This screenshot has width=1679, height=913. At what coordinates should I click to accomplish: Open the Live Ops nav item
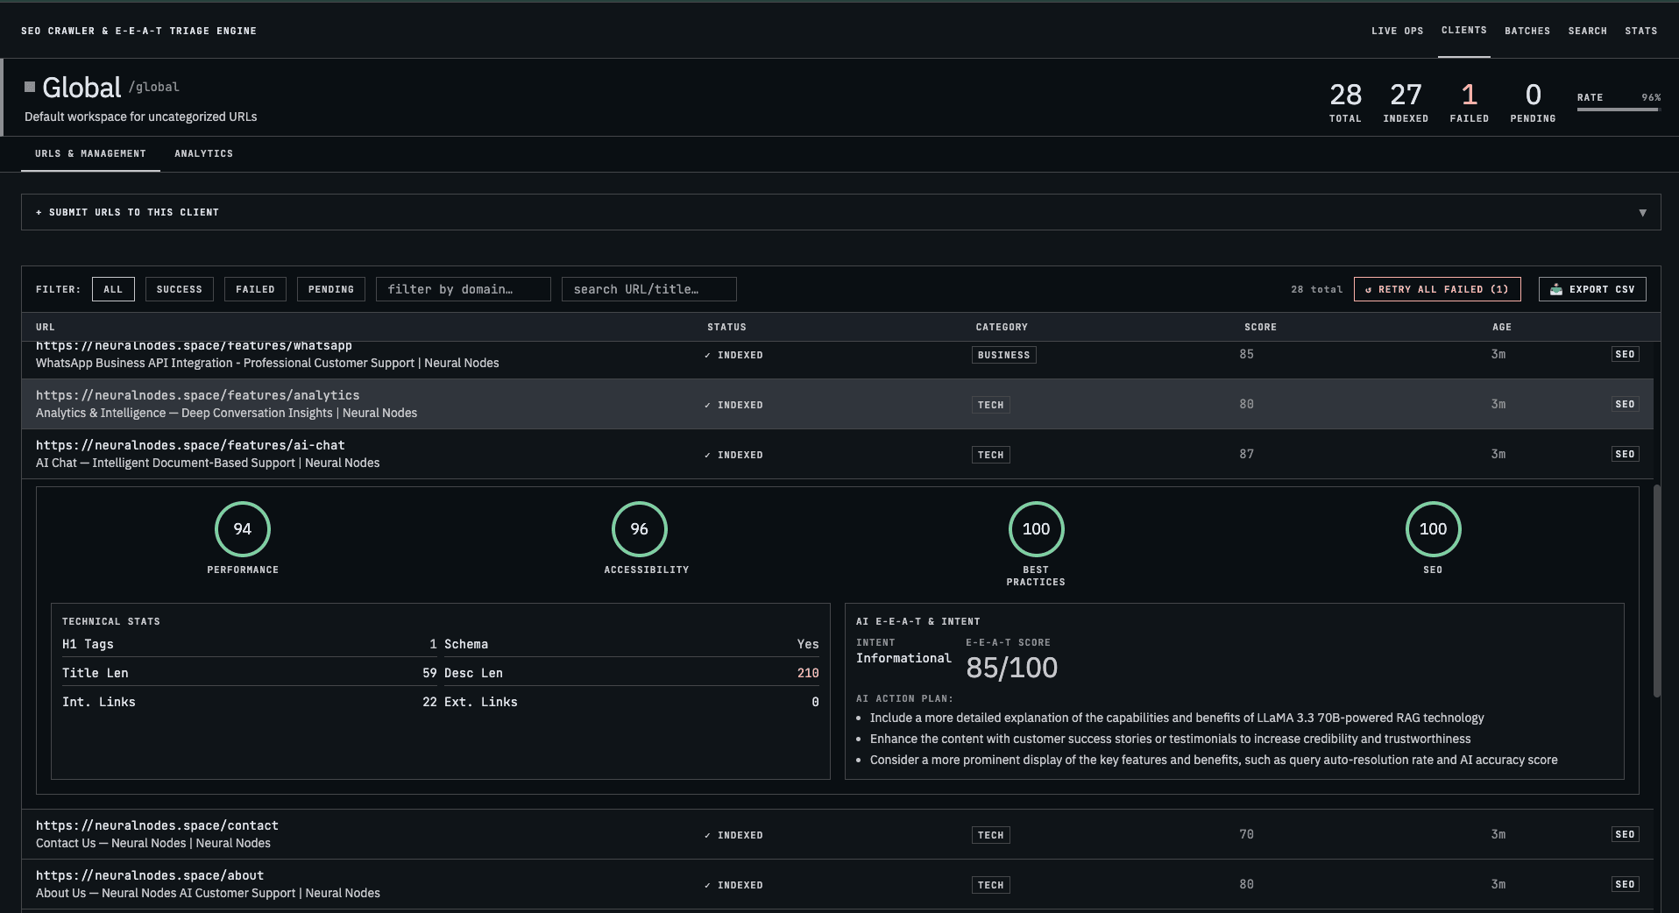tap(1397, 31)
